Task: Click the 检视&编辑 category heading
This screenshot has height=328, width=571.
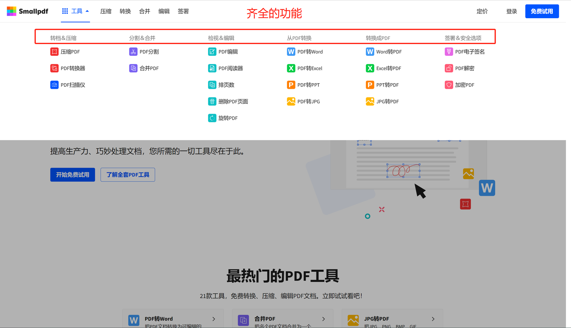Action: click(x=221, y=38)
